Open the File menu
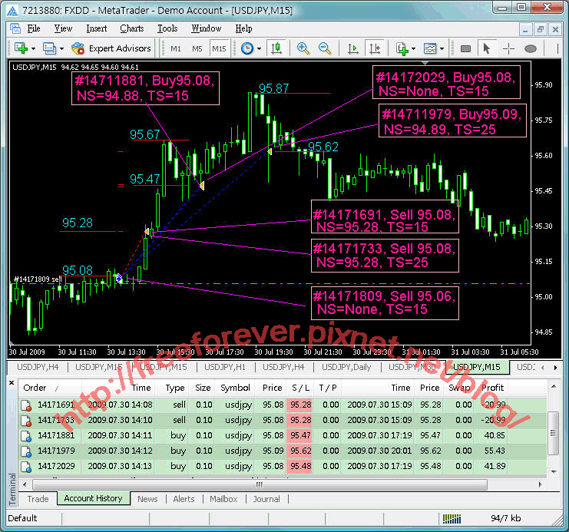Viewport: 569px width, 532px height. click(x=34, y=28)
